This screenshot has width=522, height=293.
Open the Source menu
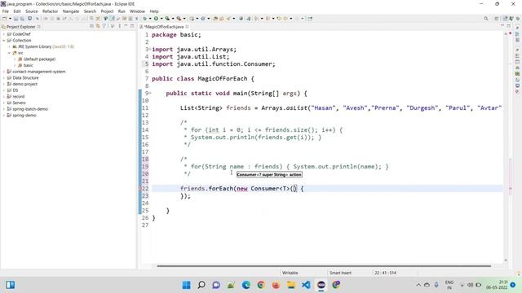32,11
